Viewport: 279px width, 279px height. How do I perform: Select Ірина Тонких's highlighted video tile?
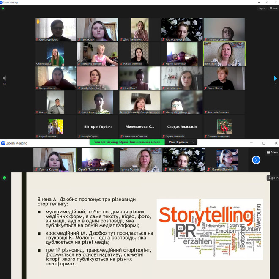coord(224,54)
